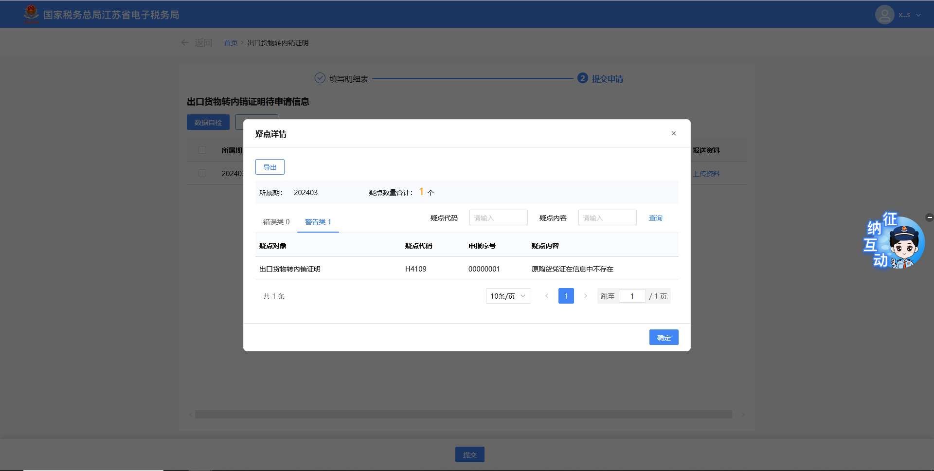Go to previous page arrow in pagination

(x=546, y=296)
